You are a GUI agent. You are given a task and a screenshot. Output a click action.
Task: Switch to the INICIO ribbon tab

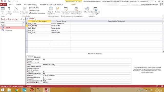pos(11,5)
